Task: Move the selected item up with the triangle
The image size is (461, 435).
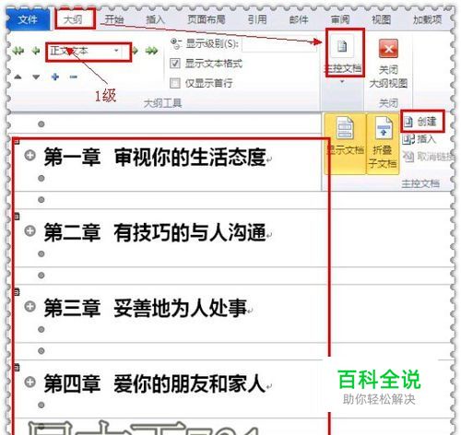Action: pos(18,76)
